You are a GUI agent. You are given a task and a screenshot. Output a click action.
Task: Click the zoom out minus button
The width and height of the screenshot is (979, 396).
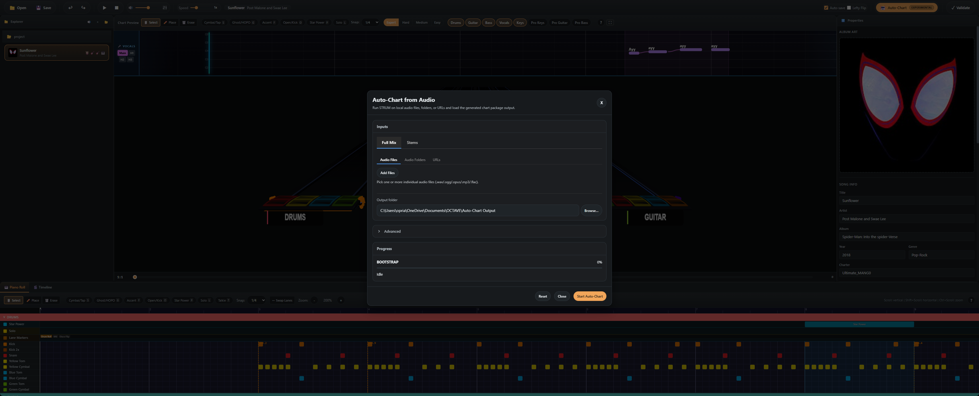(x=314, y=300)
